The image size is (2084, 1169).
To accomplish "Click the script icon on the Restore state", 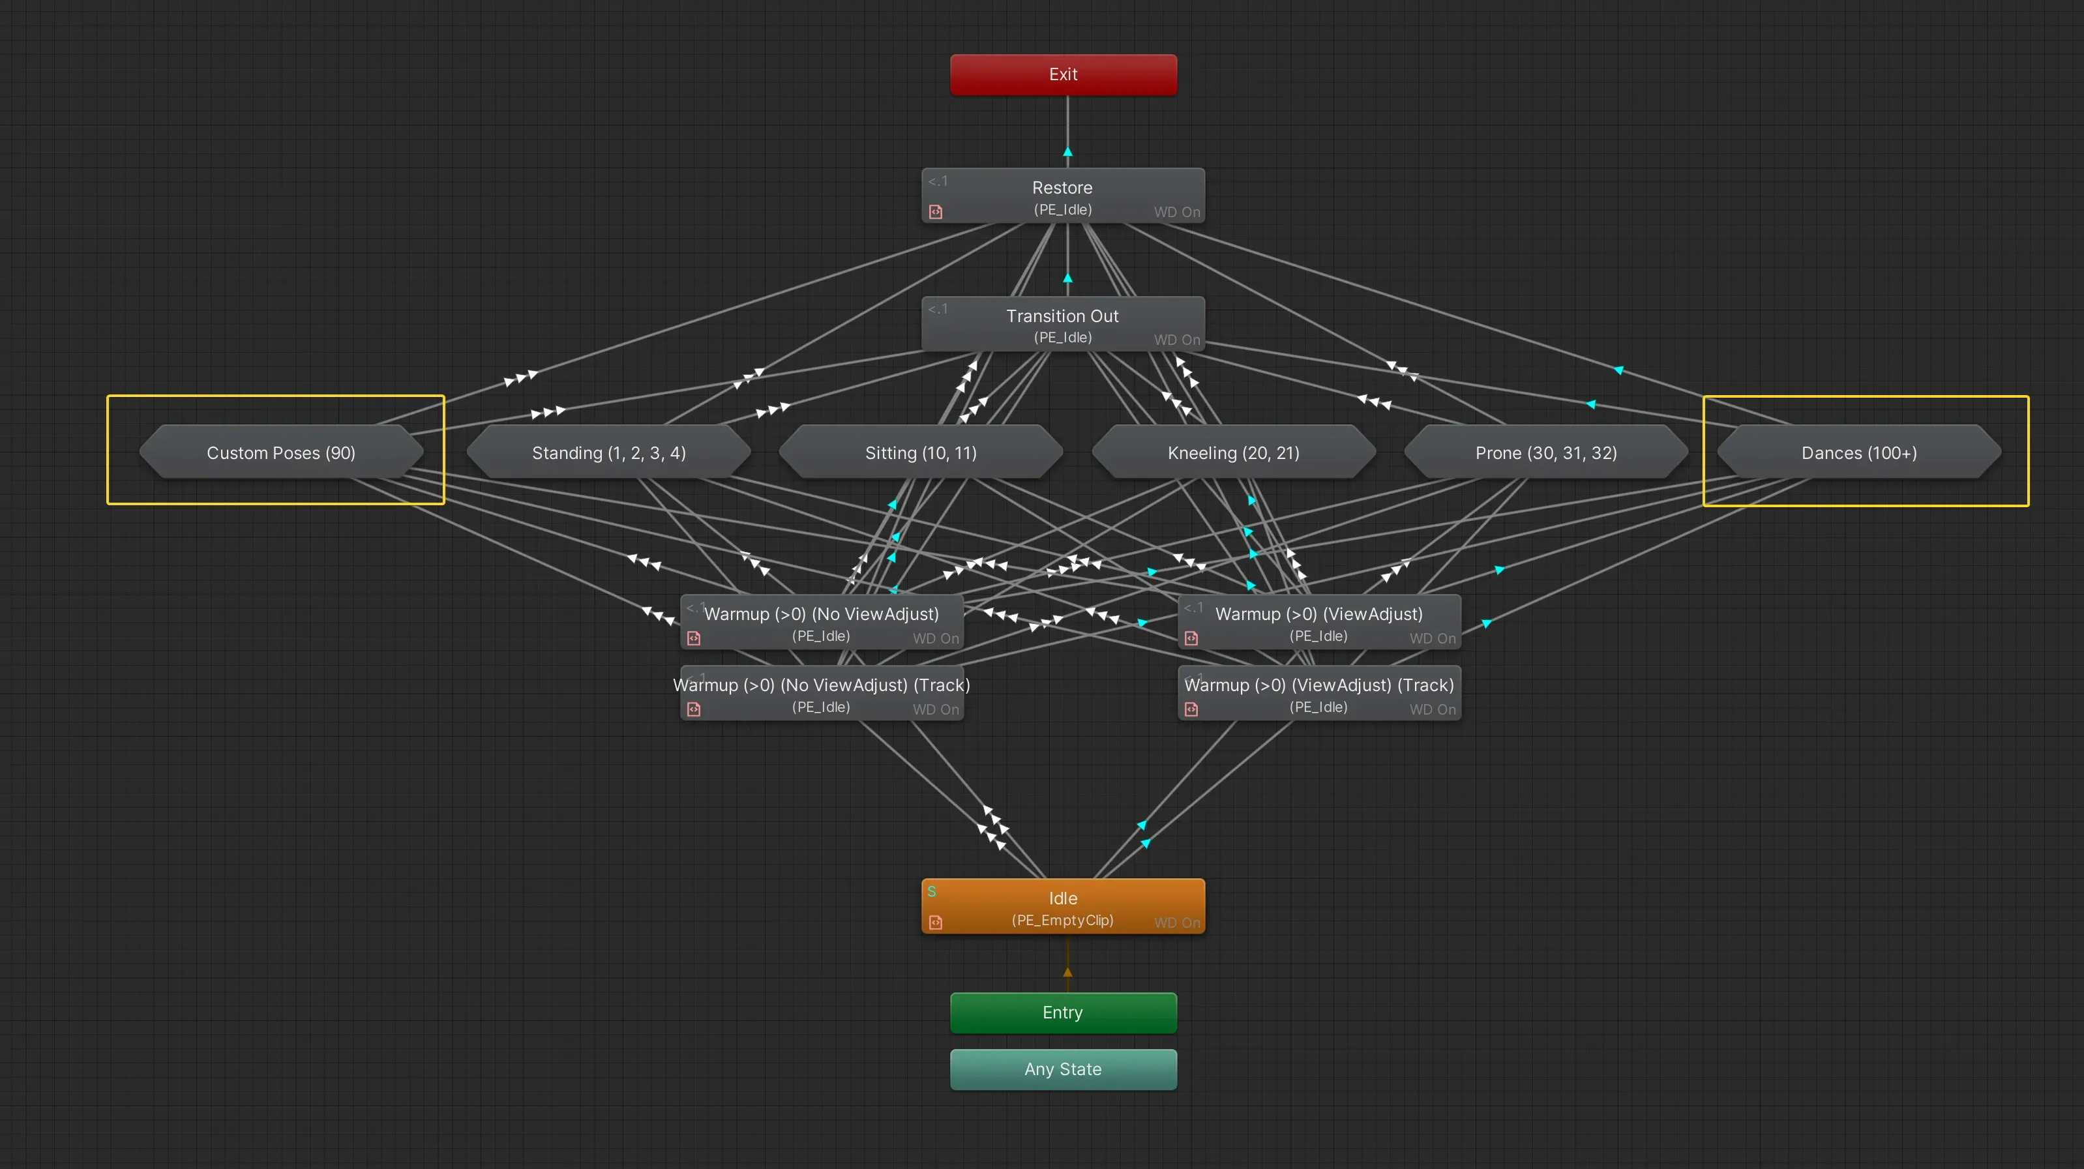I will coord(936,211).
